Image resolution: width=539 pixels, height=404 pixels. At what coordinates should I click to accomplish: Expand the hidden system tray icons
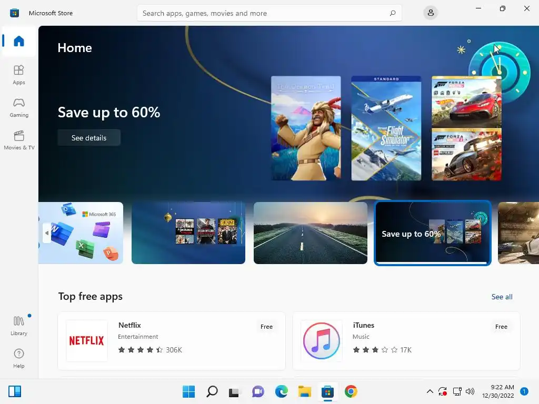[430, 391]
